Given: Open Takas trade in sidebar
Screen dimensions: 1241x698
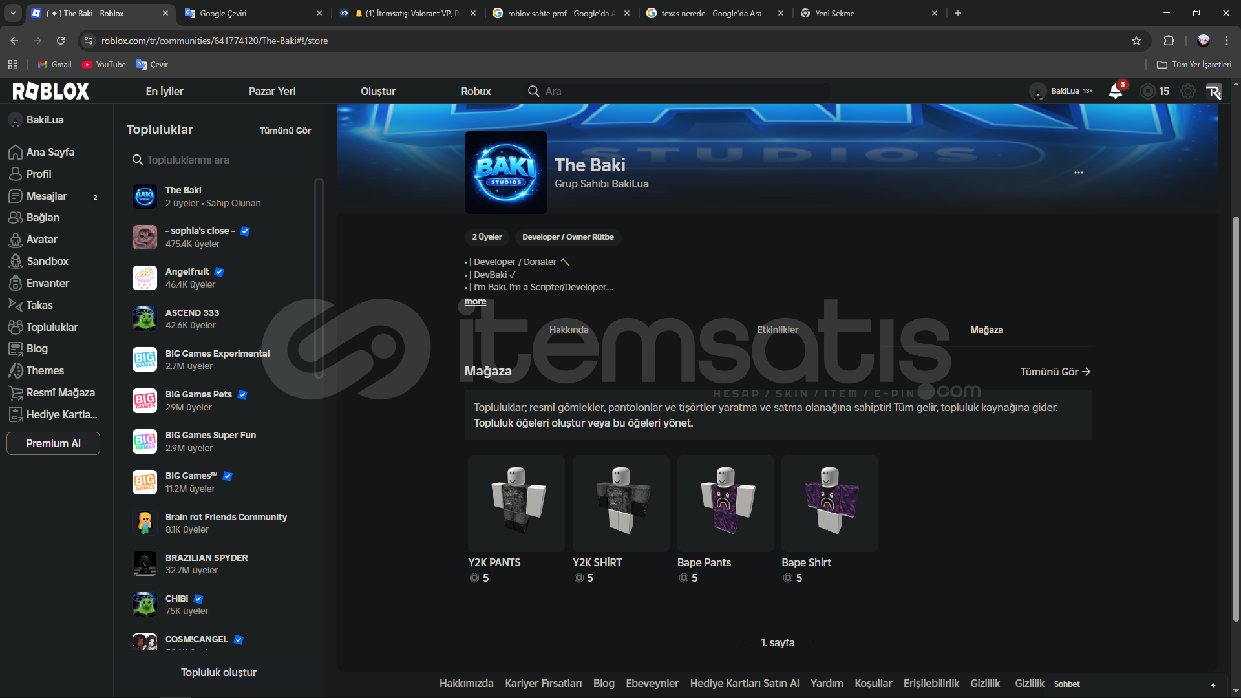Looking at the screenshot, I should (39, 305).
